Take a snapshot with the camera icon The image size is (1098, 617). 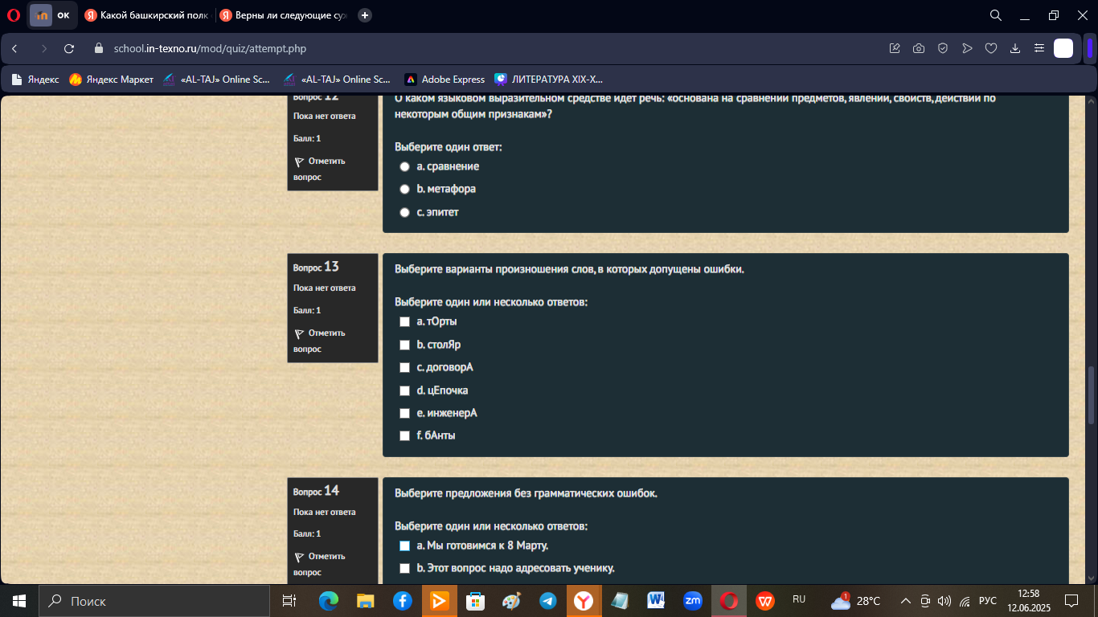click(x=919, y=49)
